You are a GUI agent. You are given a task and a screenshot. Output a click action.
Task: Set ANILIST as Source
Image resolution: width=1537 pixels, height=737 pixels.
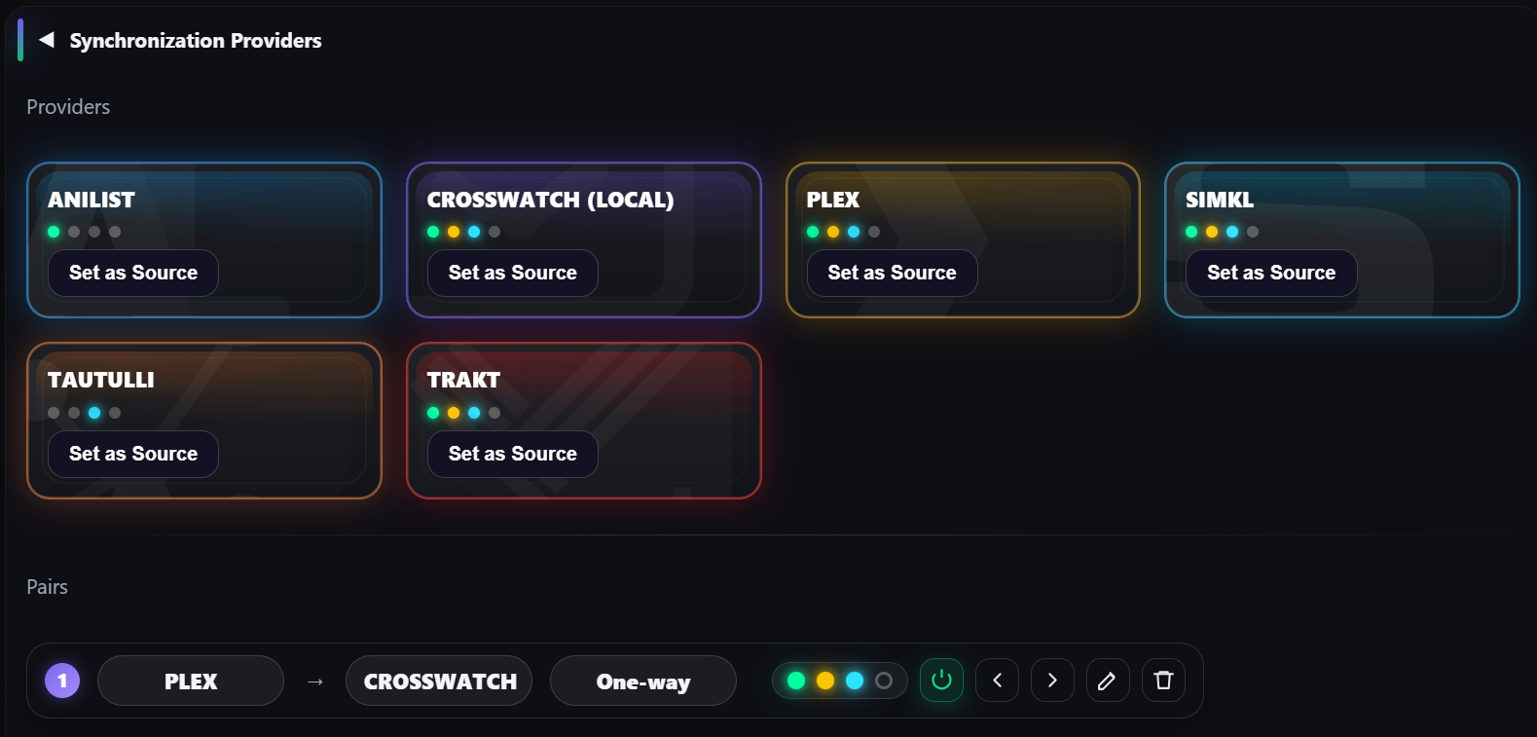(133, 274)
